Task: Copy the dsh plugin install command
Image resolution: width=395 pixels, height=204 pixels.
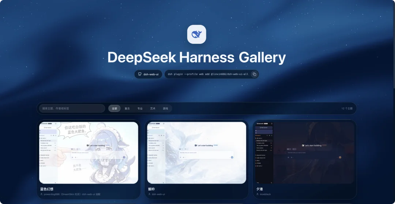Action: (255, 74)
